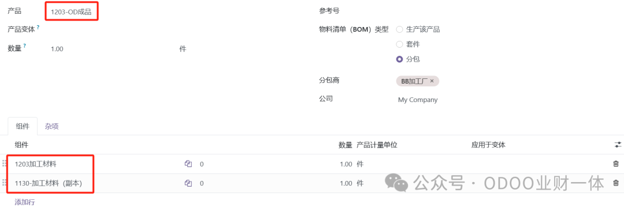
Task: Select 生产该产品 BOM type
Action: tap(400, 29)
